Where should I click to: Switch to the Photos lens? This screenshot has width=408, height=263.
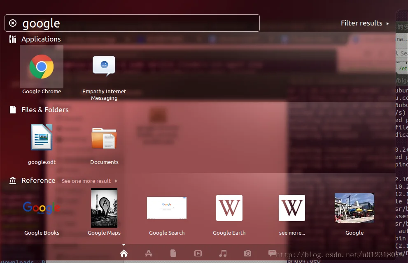[247, 253]
